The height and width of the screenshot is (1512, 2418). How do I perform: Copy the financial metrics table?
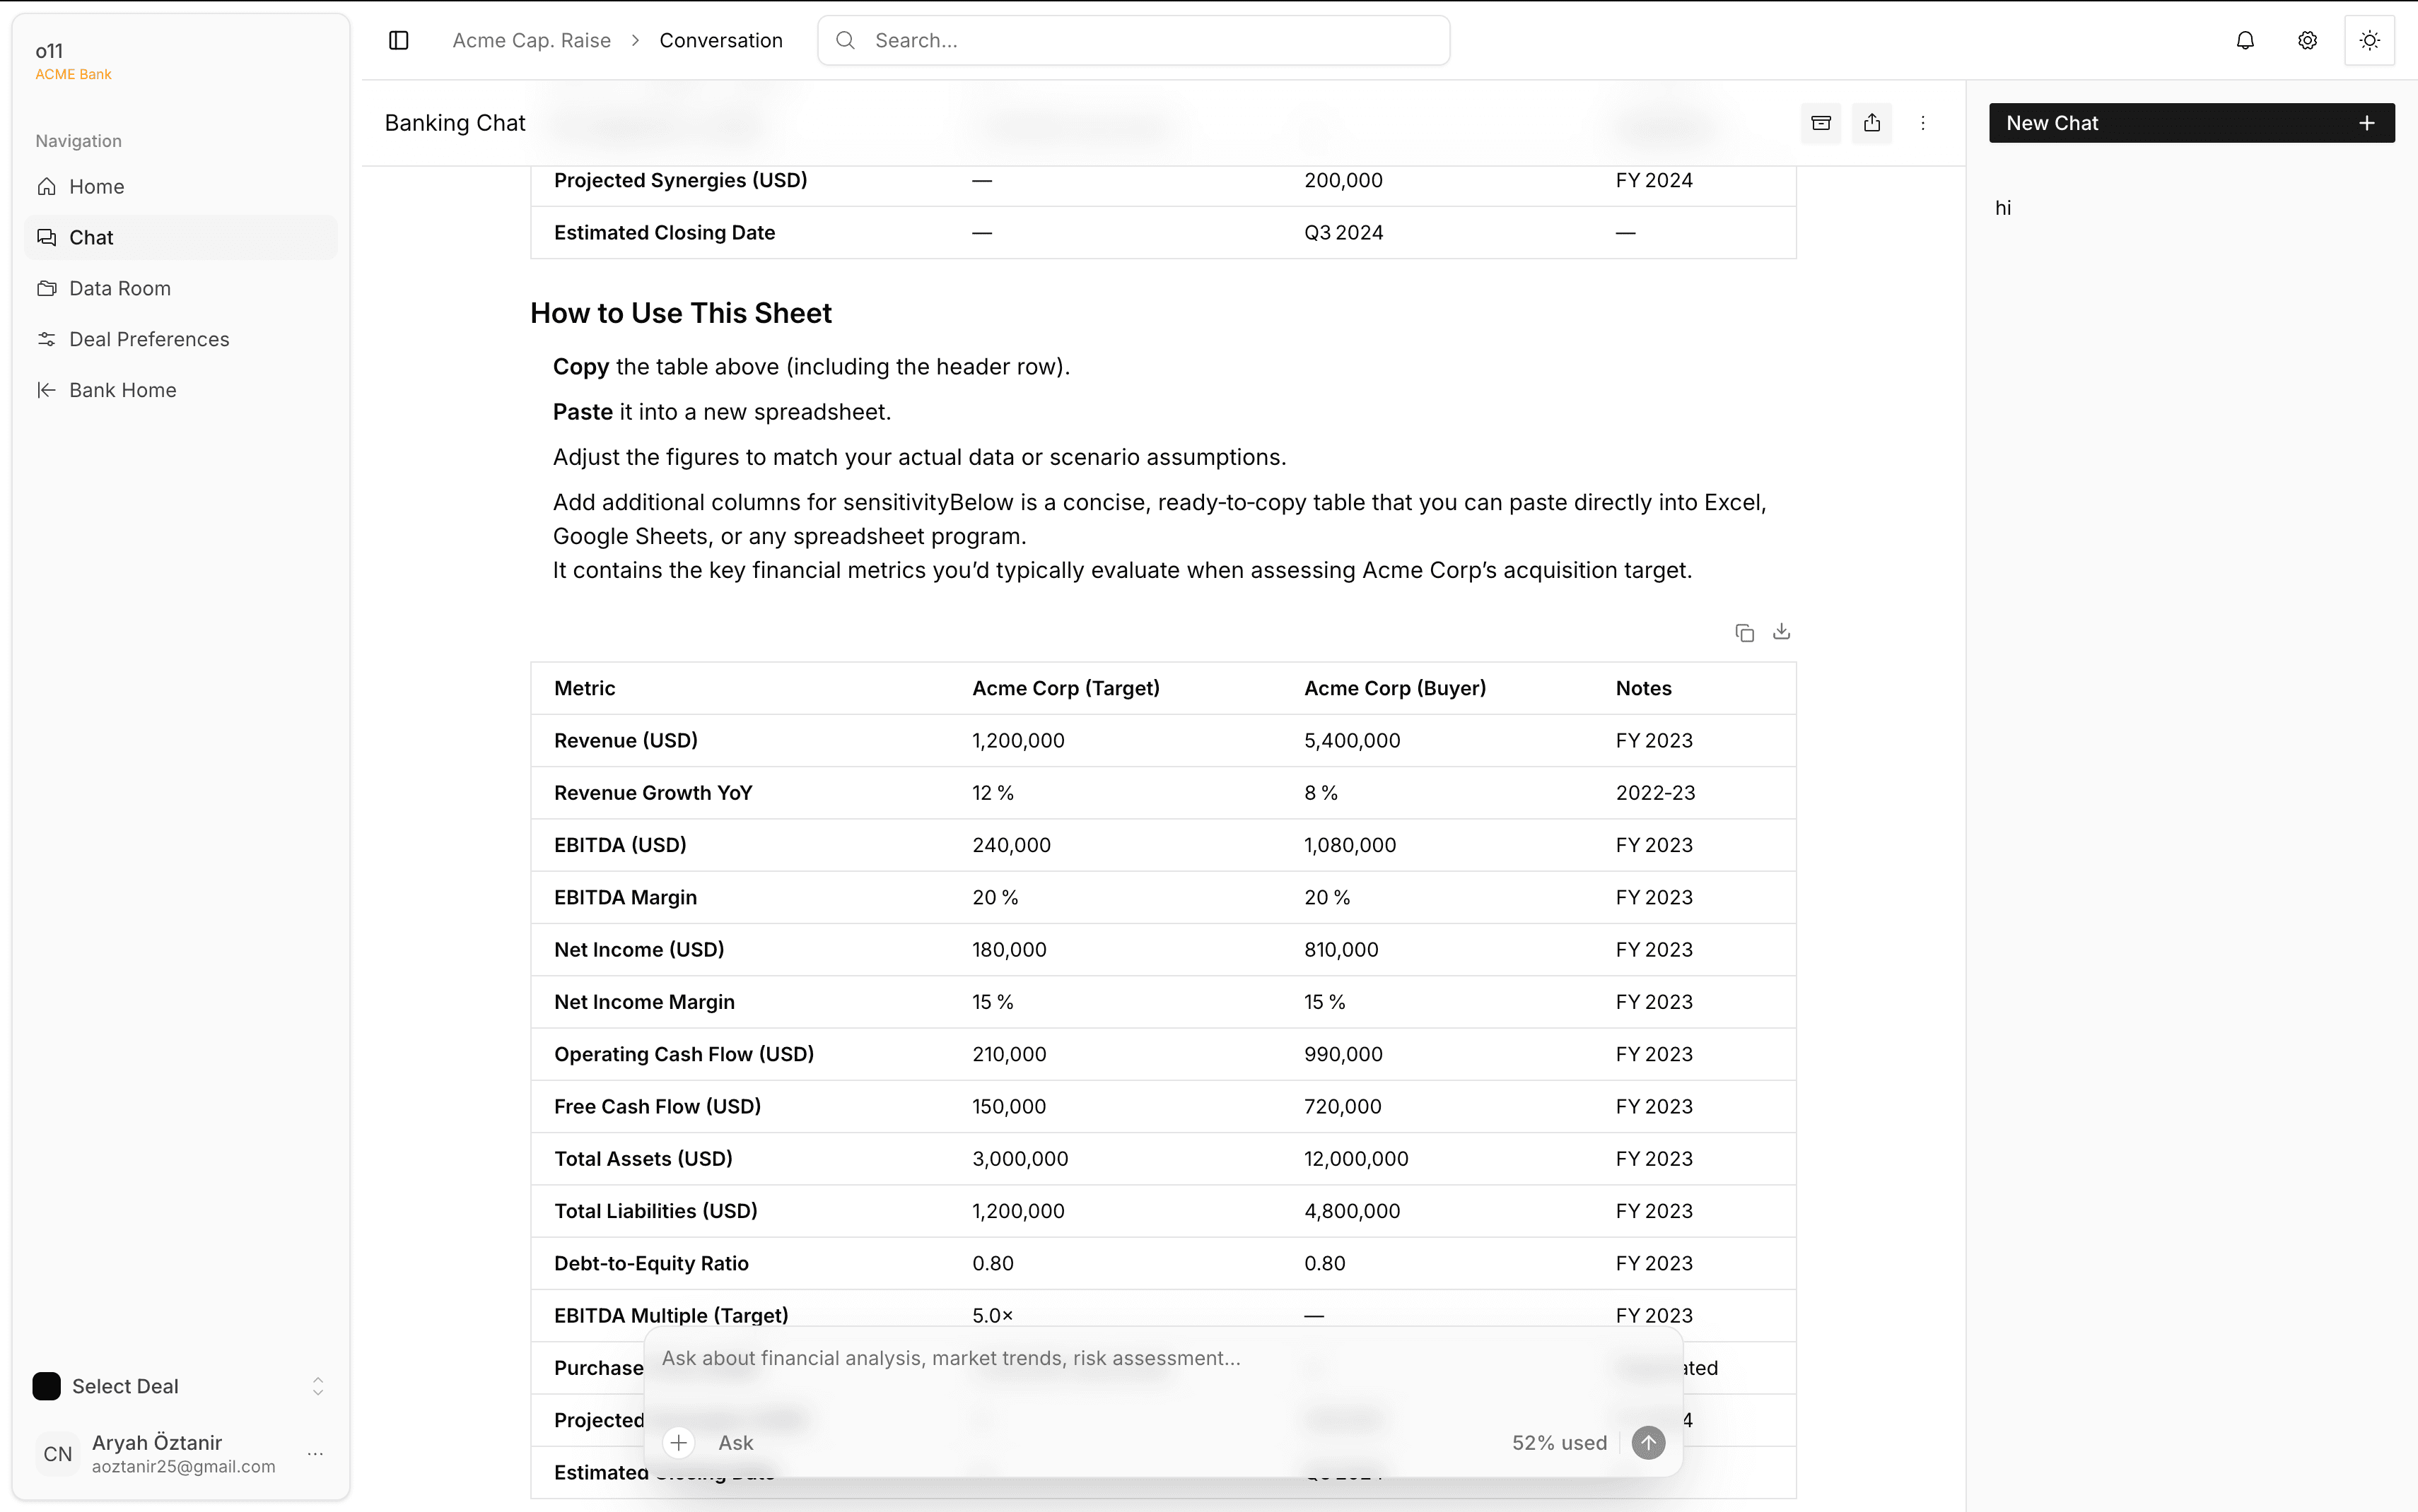coord(1745,632)
